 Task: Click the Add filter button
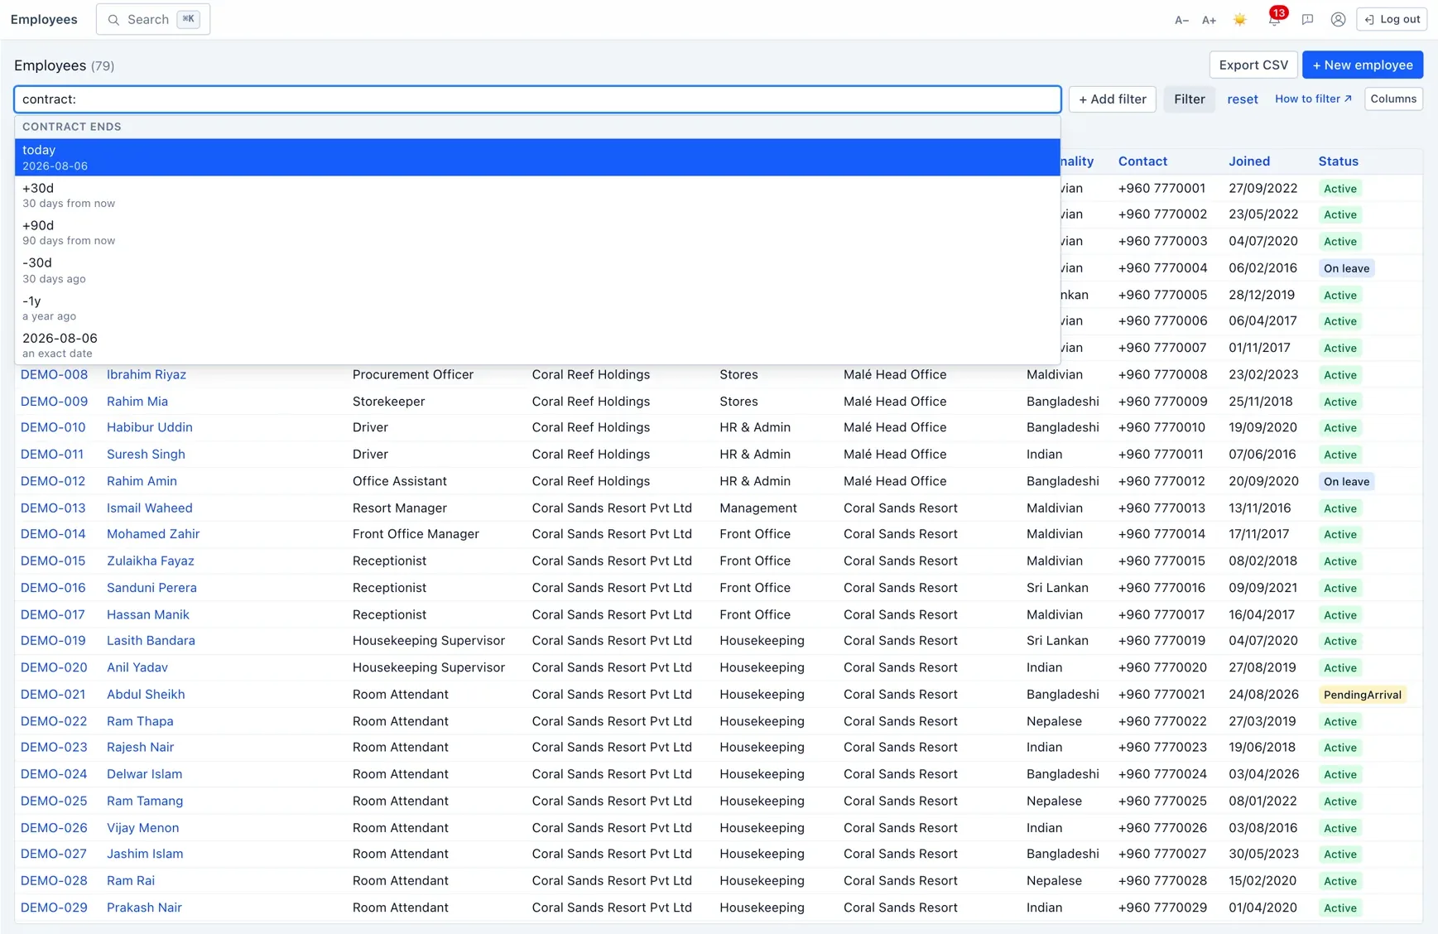click(1112, 99)
